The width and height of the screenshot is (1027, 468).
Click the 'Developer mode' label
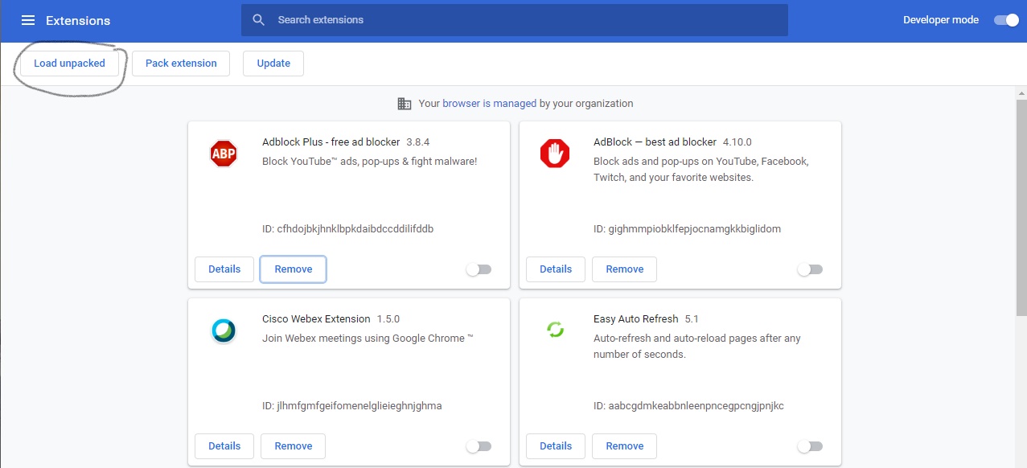pyautogui.click(x=941, y=20)
